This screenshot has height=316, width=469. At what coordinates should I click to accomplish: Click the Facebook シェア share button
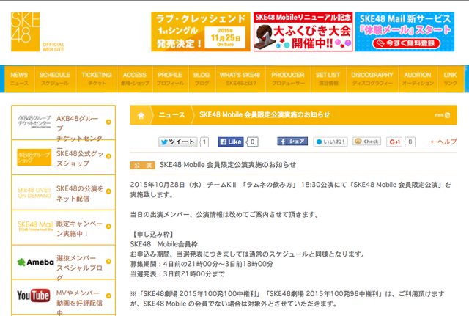(292, 142)
